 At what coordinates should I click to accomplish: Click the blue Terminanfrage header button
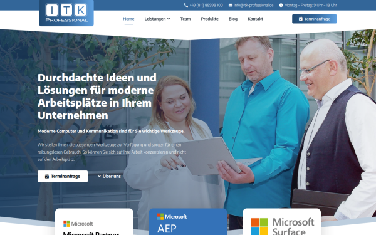pos(315,19)
